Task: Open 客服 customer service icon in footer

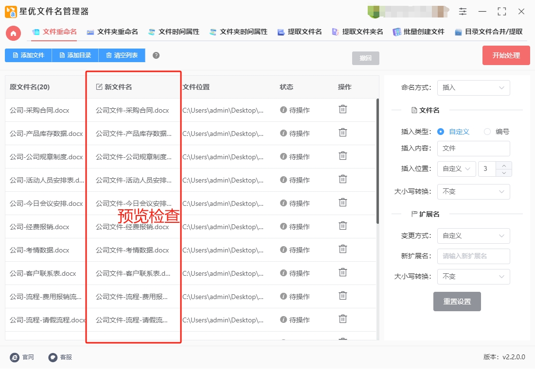Action: tap(53, 357)
